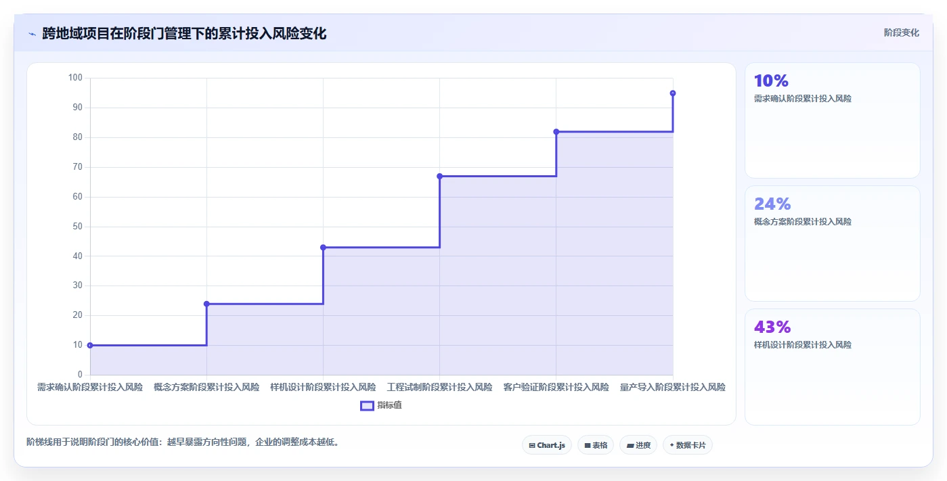Click the y-axis tick label 0
This screenshot has height=481, width=947.
80,375
